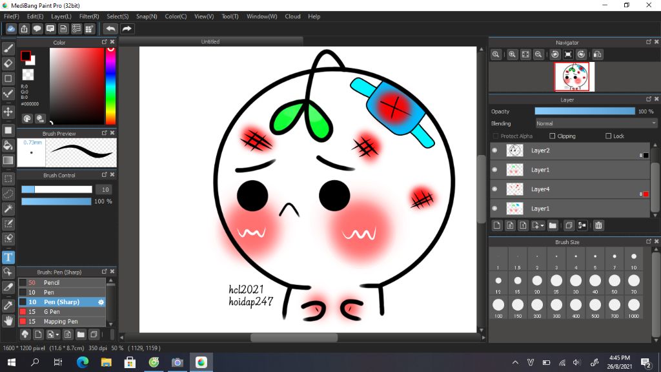Choose the Pencil brush

coord(61,283)
